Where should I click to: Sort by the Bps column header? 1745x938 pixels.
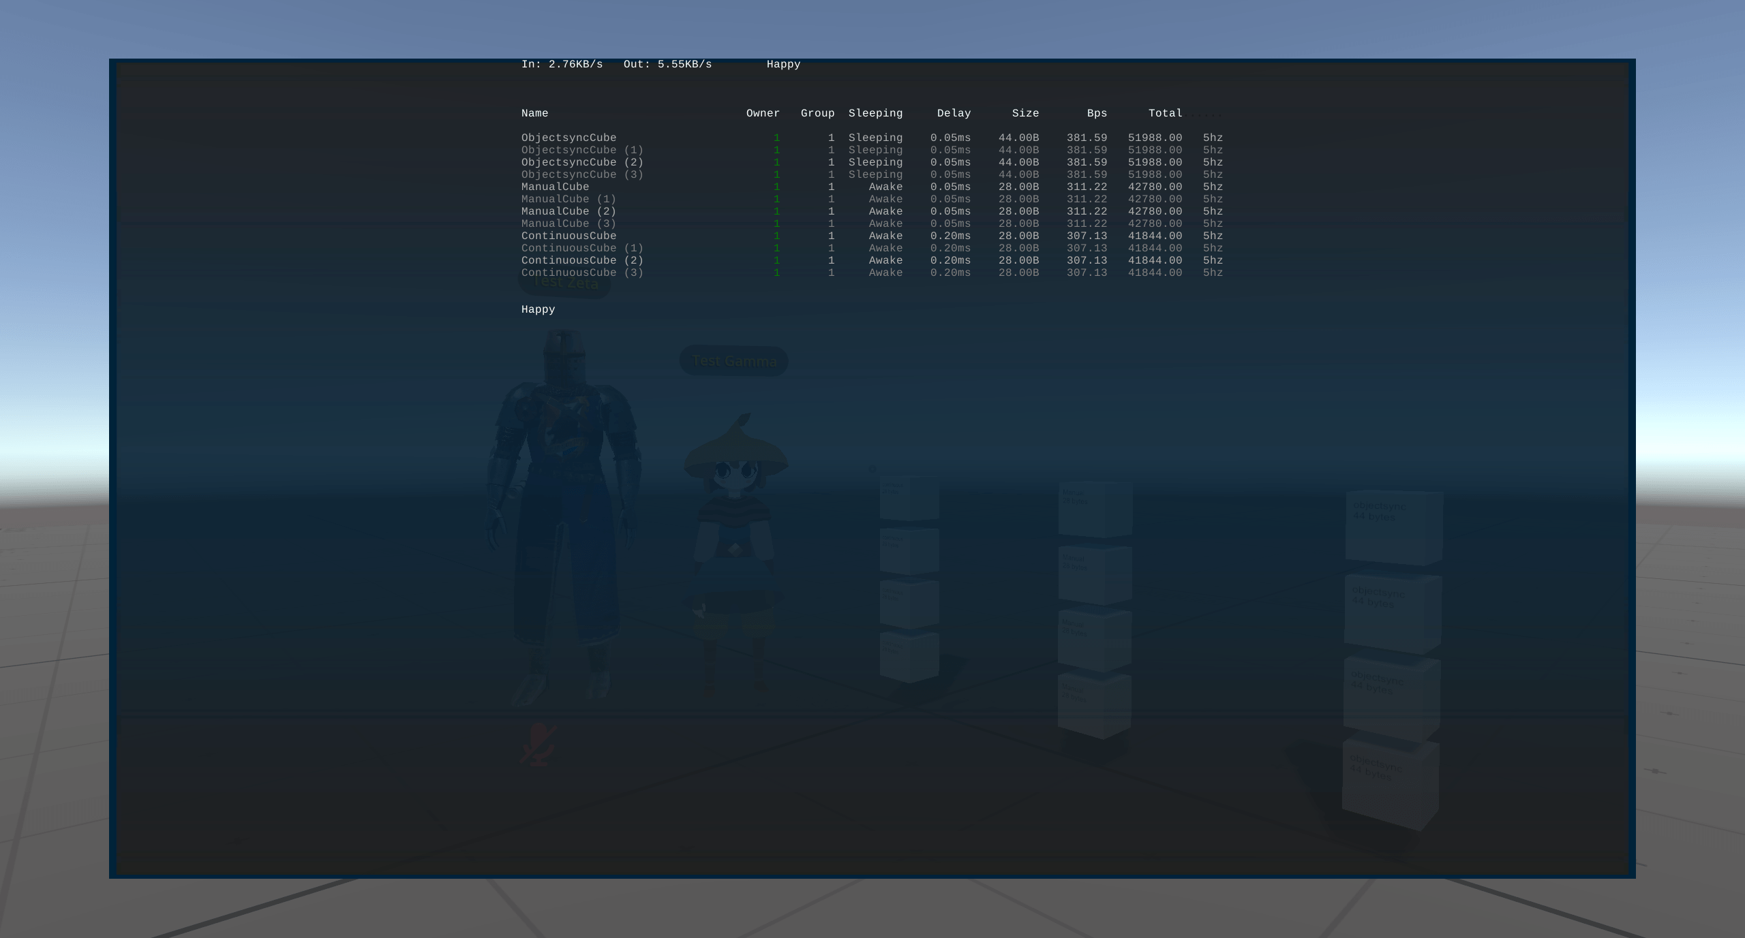click(x=1097, y=113)
